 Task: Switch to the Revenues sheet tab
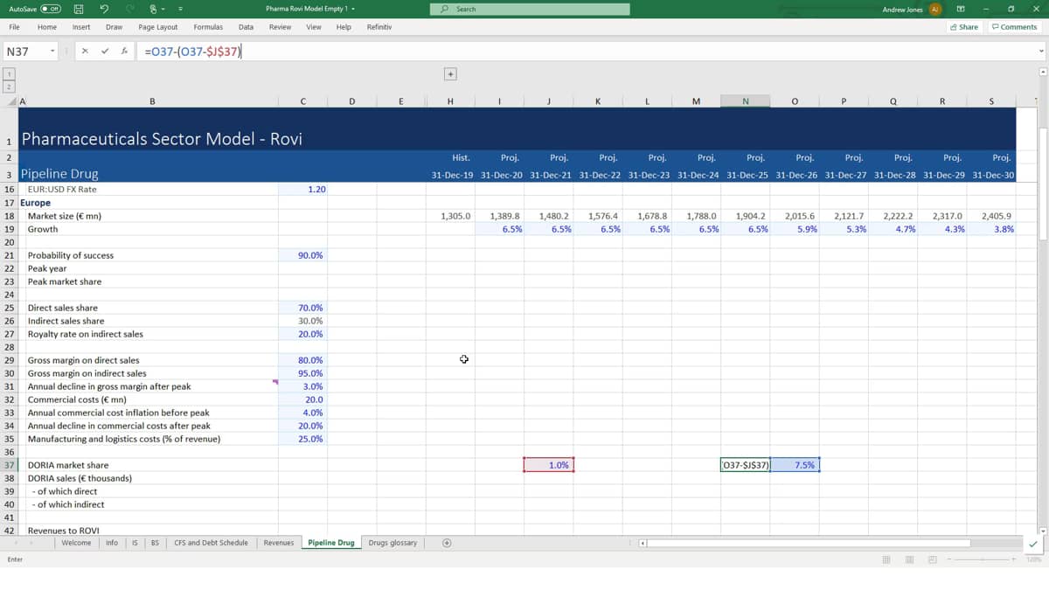(x=278, y=543)
